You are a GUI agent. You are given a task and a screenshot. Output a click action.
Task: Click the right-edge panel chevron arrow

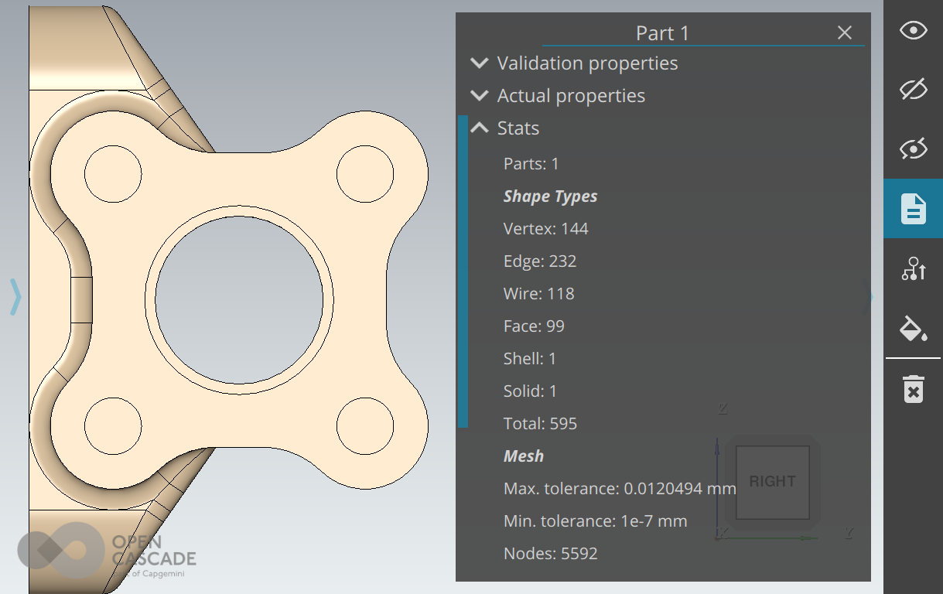pyautogui.click(x=869, y=297)
